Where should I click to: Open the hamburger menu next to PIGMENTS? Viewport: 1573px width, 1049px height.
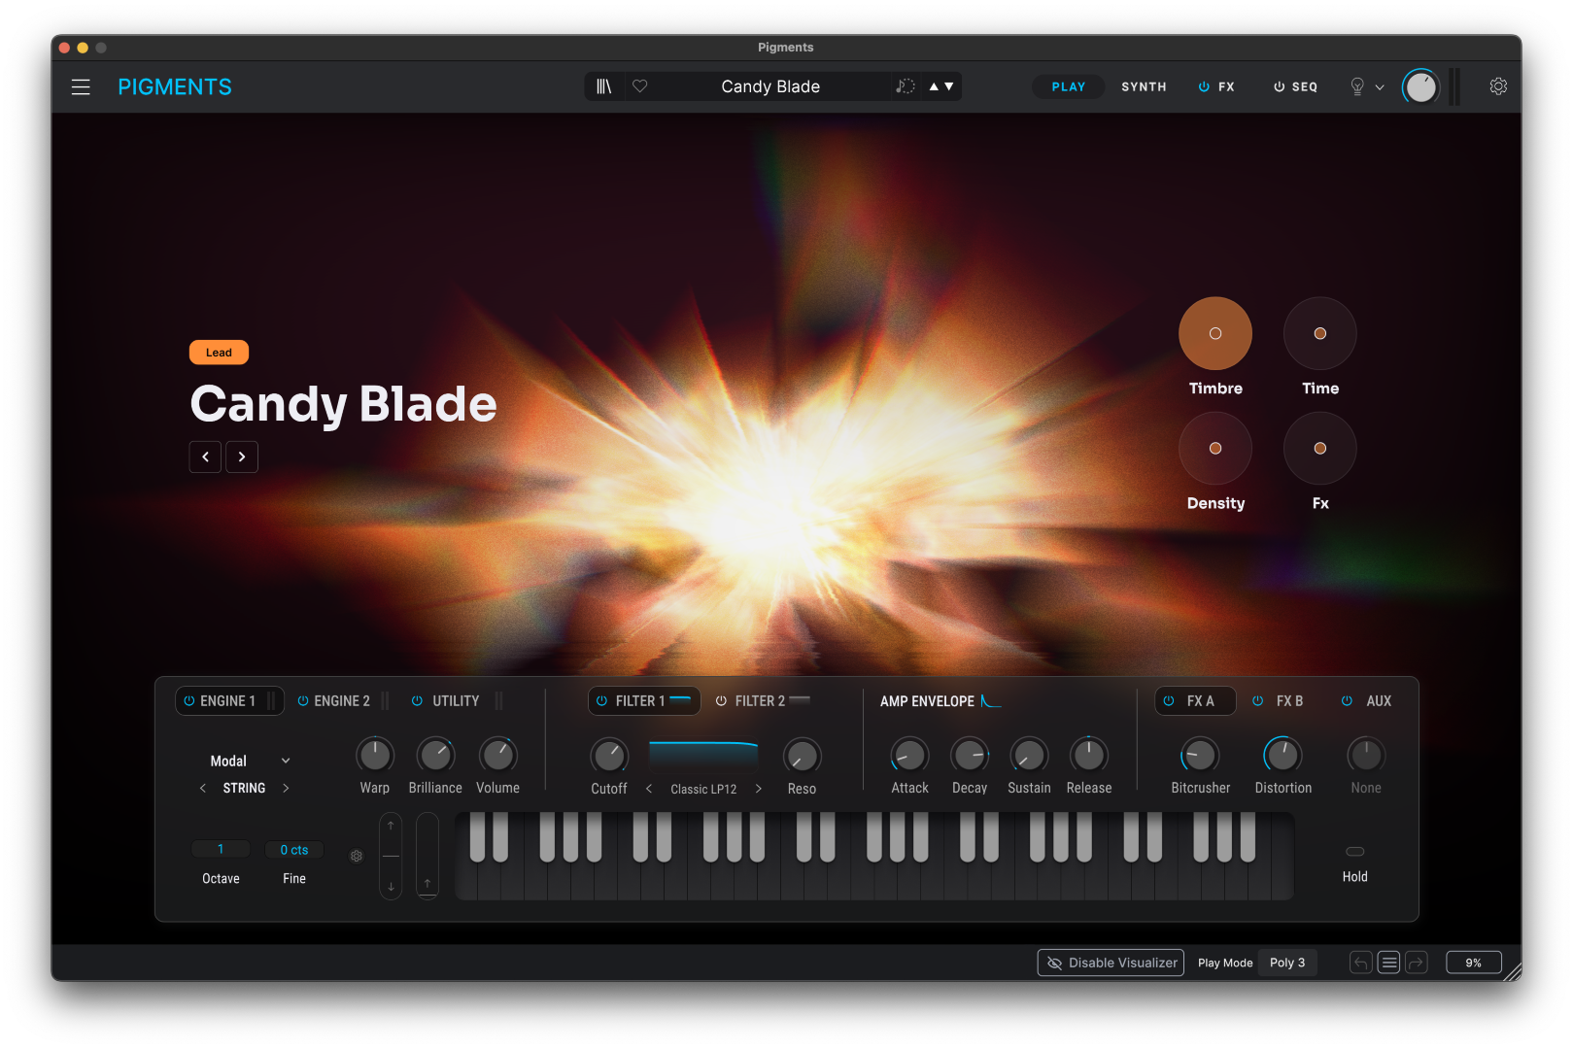[81, 86]
